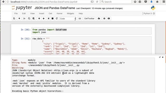Toggle reader view icon in address bar
The width and height of the screenshot is (166, 93).
click(92, 2)
